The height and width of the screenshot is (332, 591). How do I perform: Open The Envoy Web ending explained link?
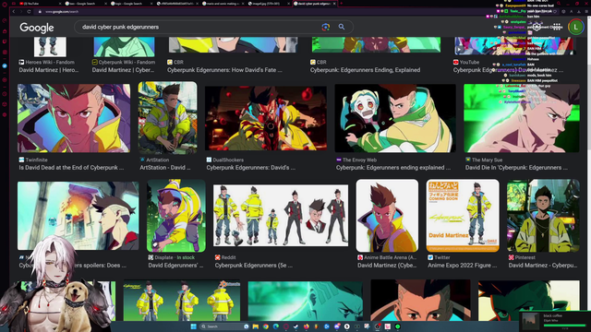393,168
